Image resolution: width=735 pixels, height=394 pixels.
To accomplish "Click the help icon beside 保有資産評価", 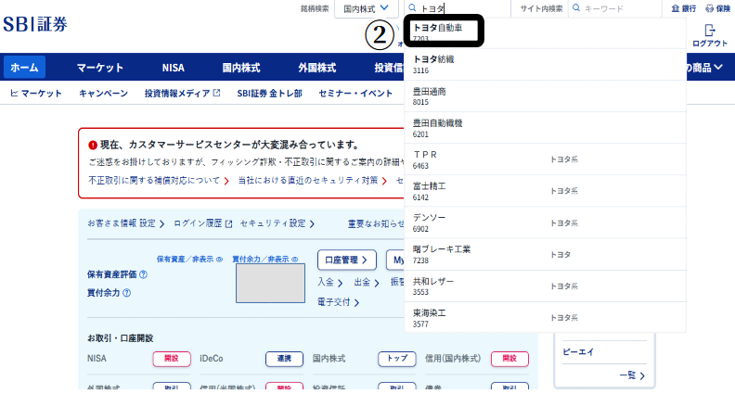I will point(144,274).
